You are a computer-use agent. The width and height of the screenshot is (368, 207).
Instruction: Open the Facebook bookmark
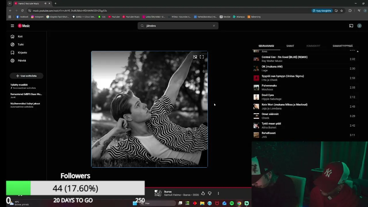tap(22, 17)
